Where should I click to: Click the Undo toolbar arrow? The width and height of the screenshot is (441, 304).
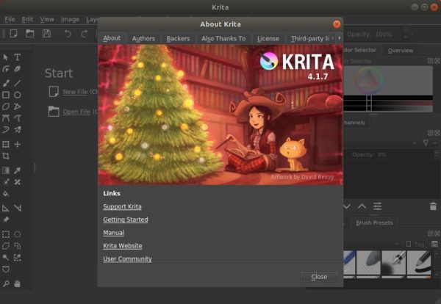click(68, 34)
